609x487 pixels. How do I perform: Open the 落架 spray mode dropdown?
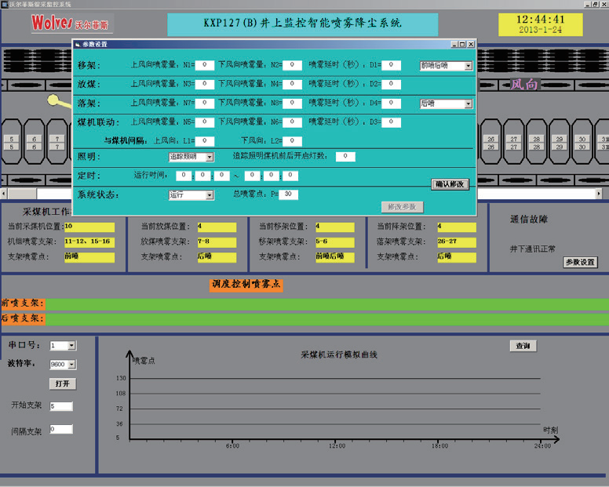tap(469, 104)
